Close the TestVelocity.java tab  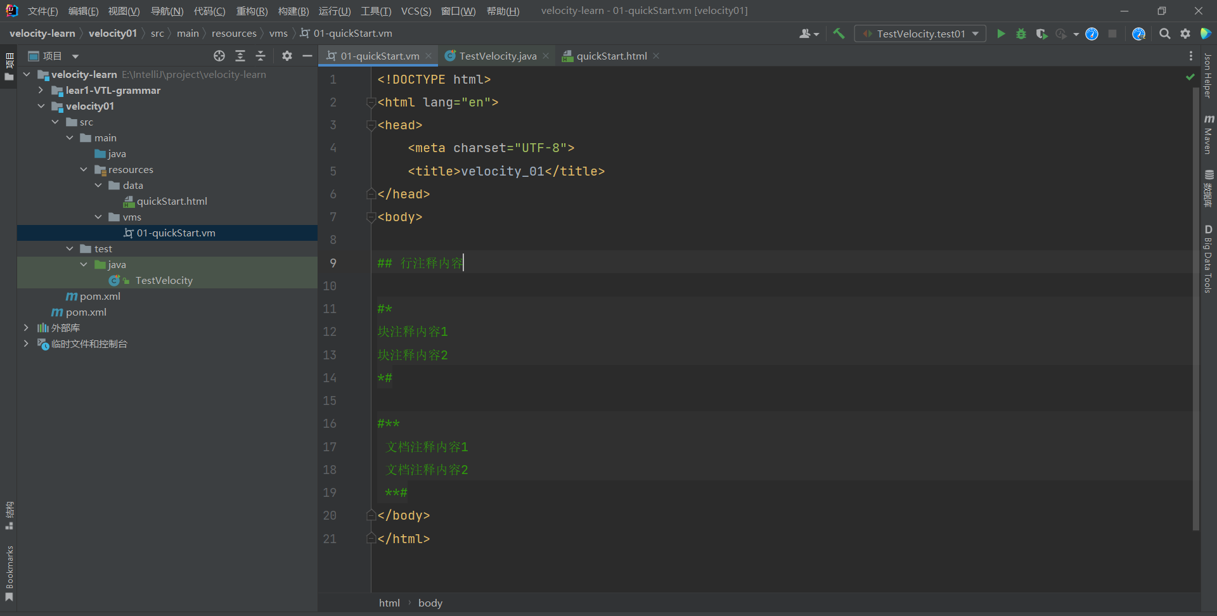[546, 56]
